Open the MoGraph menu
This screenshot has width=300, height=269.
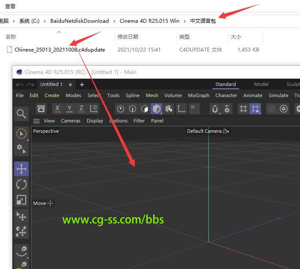click(199, 95)
